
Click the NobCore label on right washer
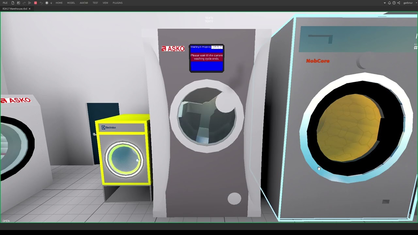click(x=318, y=61)
